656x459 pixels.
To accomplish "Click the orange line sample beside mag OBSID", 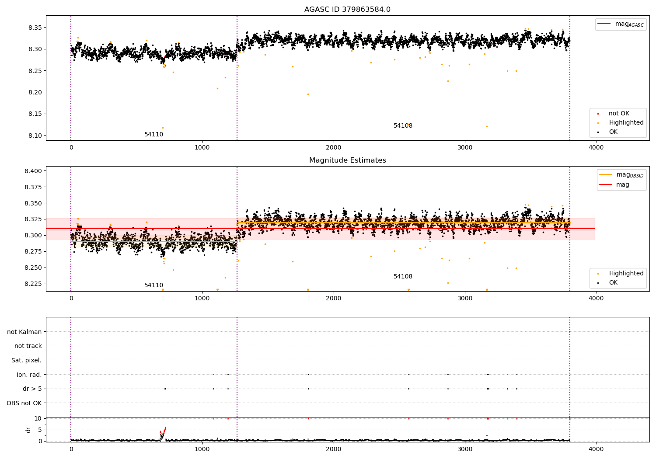I will click(606, 175).
